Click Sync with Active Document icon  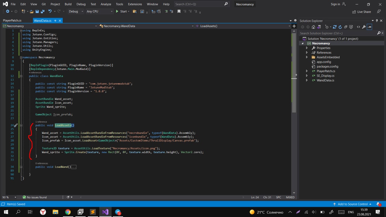point(334,27)
